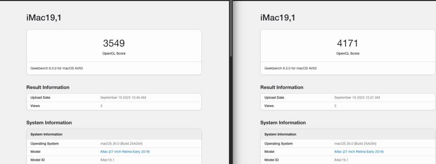Click OpenCL Score label in left window
Viewport: 436px width, 164px height.
click(114, 53)
